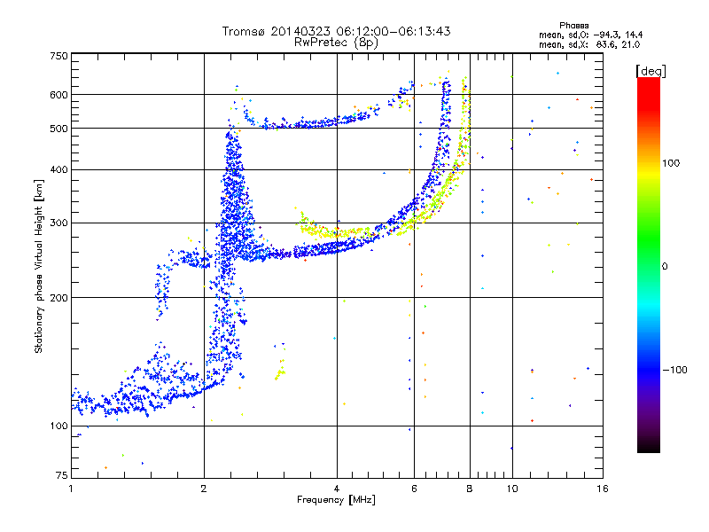Click the colorbar tick label '0'
Viewport: 709px width, 532px height.
coord(665,267)
